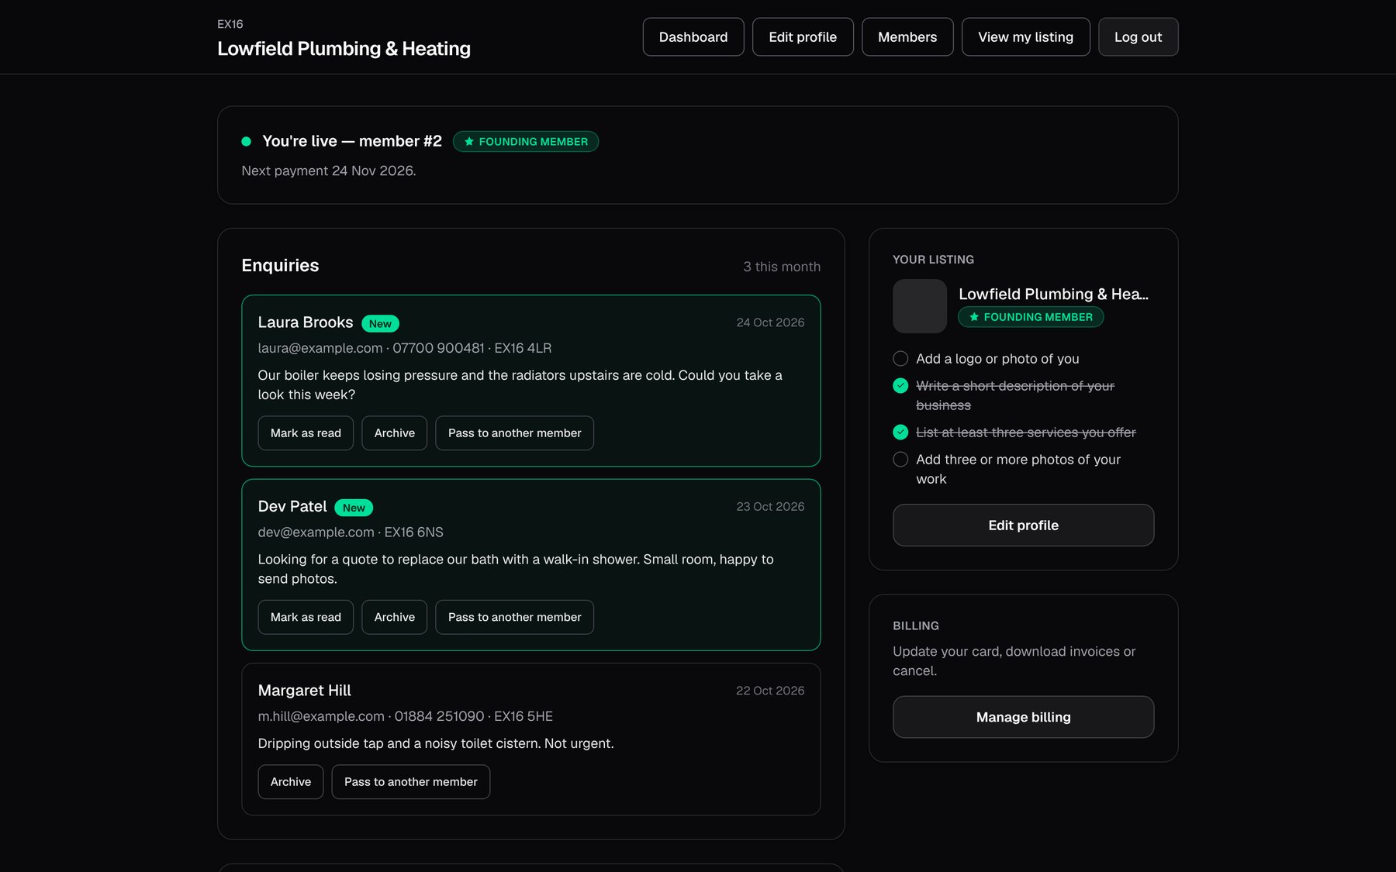Mark Dev Patel enquiry as read
This screenshot has width=1396, height=872.
(306, 617)
